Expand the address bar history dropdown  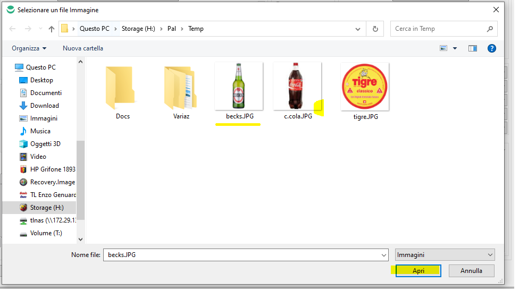358,29
